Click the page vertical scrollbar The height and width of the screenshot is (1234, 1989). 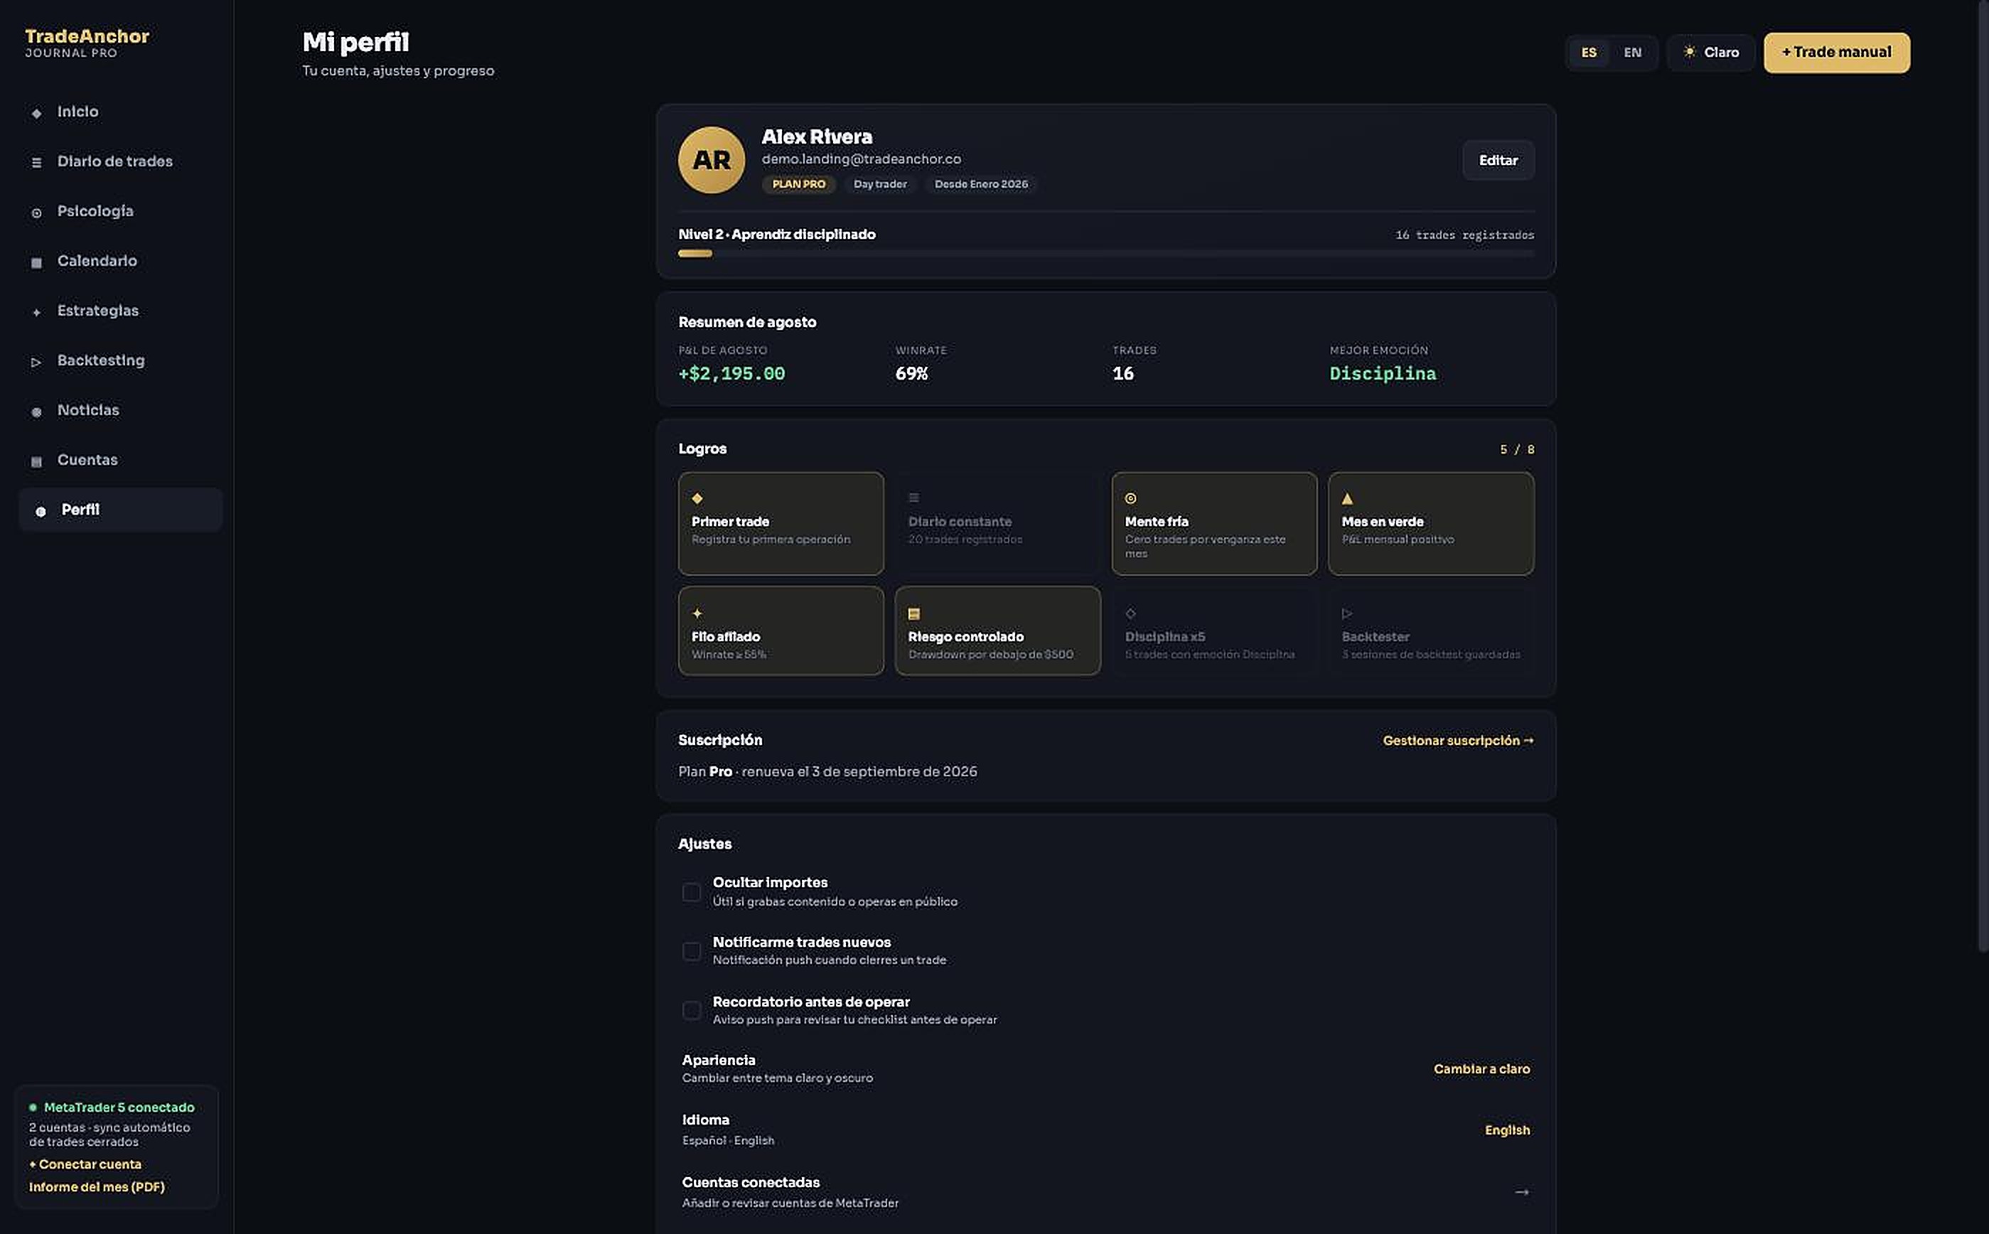pos(1983,476)
